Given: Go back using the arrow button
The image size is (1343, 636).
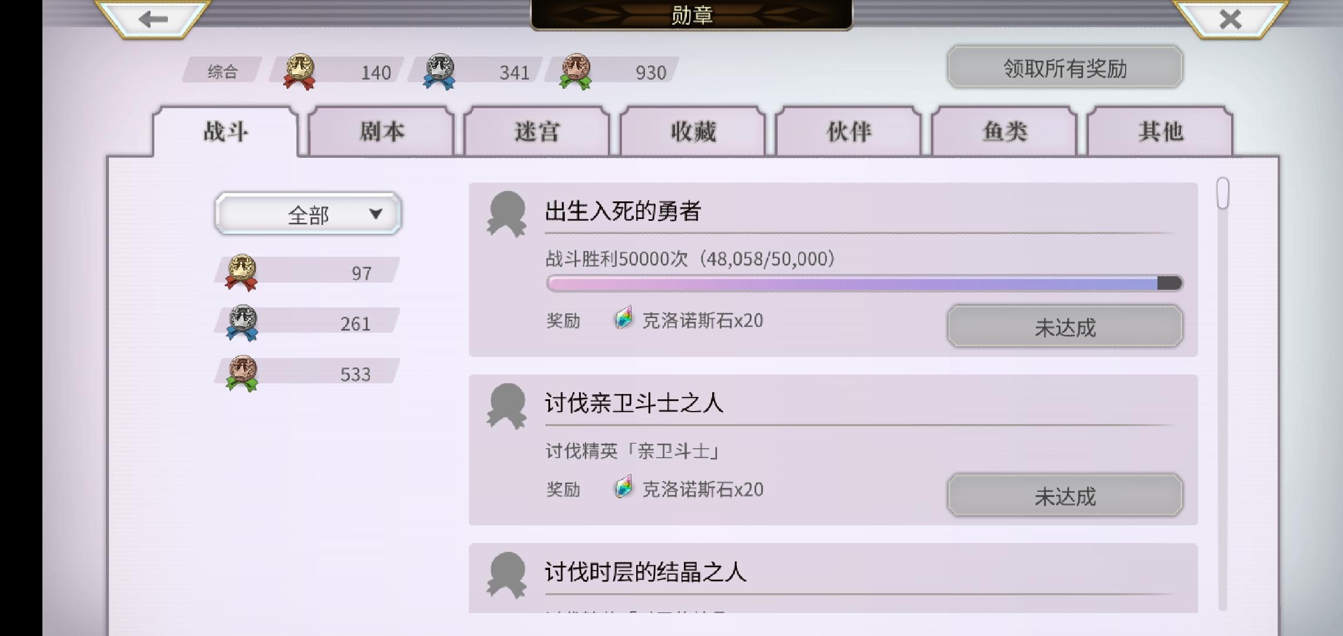Looking at the screenshot, I should pos(153,19).
